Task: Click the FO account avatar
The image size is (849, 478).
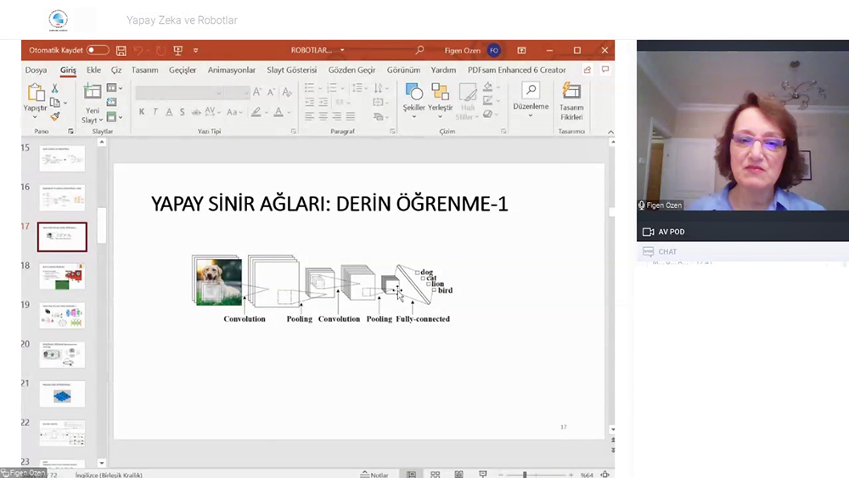Action: click(x=494, y=50)
